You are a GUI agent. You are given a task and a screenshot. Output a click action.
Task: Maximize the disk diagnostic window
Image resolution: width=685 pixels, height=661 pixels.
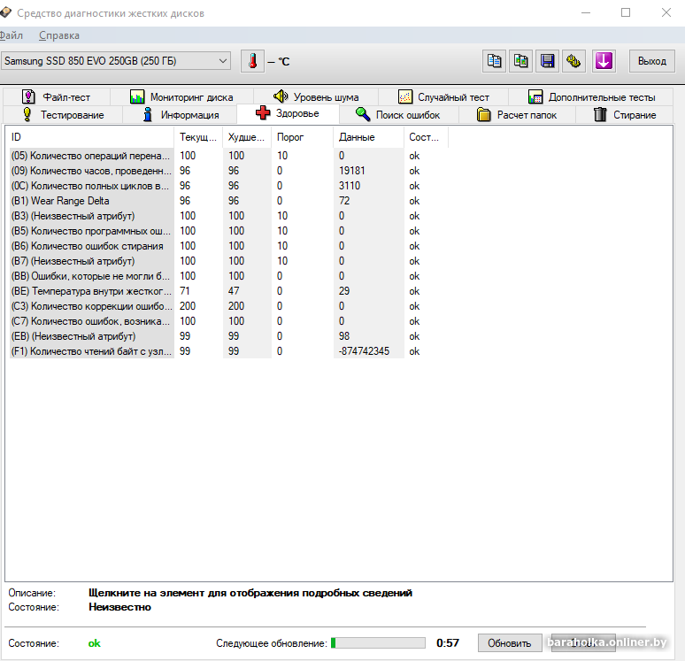626,12
